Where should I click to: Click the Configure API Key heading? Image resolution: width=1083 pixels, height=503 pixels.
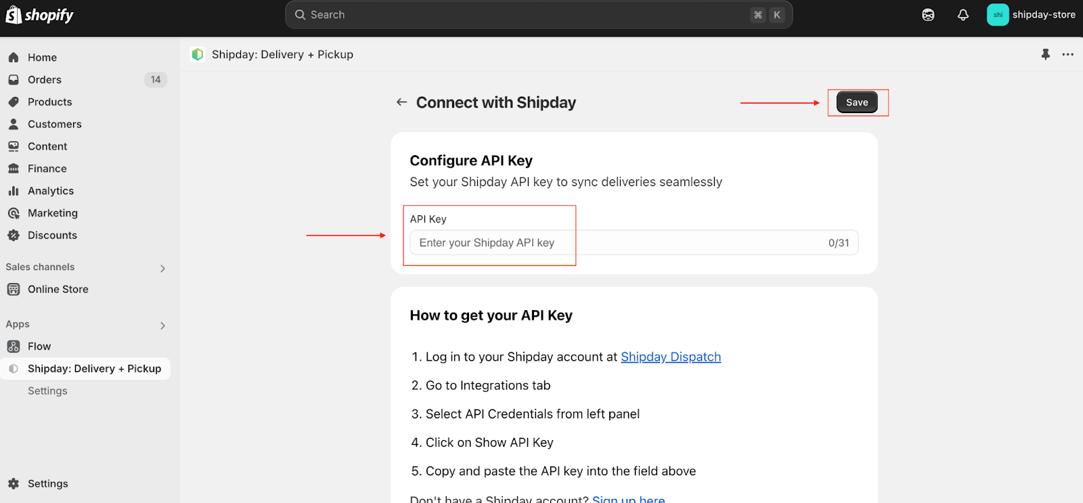coord(471,160)
